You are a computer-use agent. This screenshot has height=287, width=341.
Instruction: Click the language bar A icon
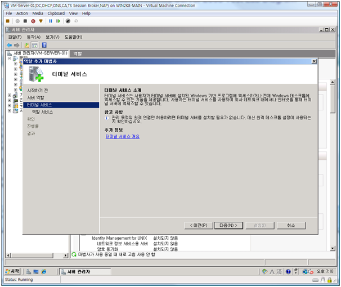(272, 272)
